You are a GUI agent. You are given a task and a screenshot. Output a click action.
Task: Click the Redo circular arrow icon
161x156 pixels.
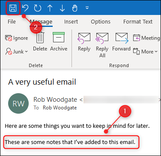pyautogui.click(x=38, y=8)
